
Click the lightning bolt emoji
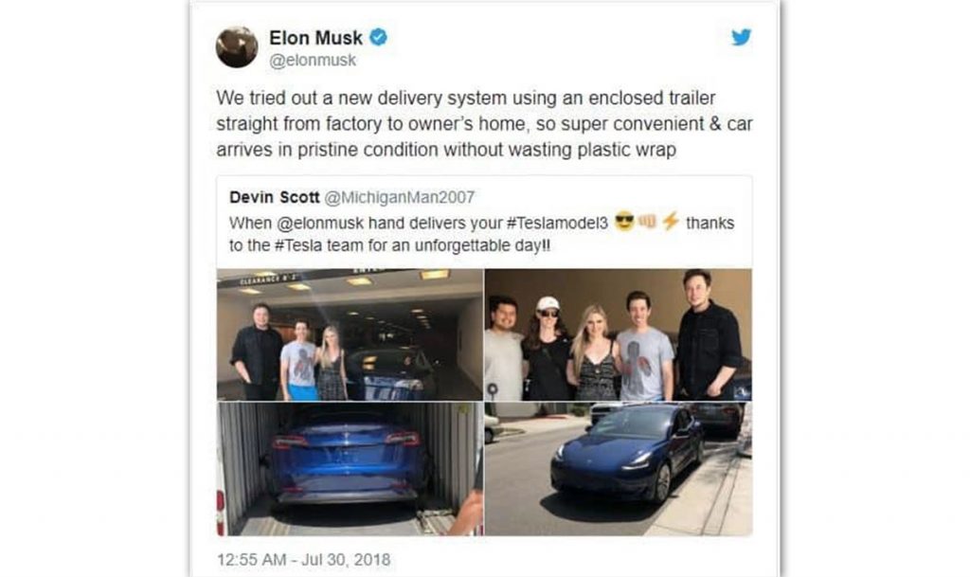click(x=671, y=222)
